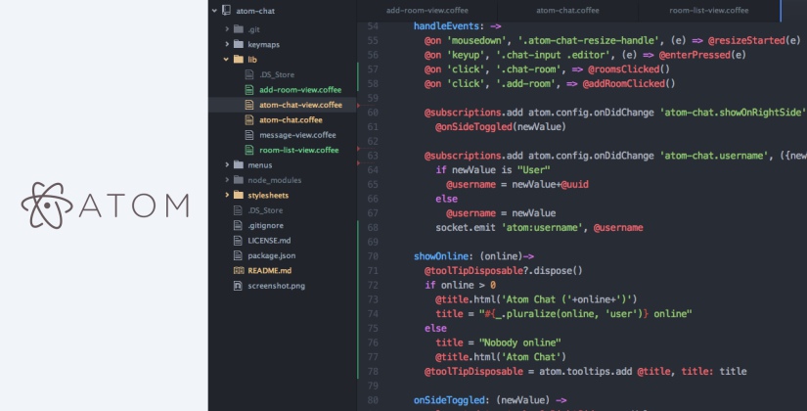The height and width of the screenshot is (411, 807).
Task: Expand the menus folder
Action: [x=227, y=164]
